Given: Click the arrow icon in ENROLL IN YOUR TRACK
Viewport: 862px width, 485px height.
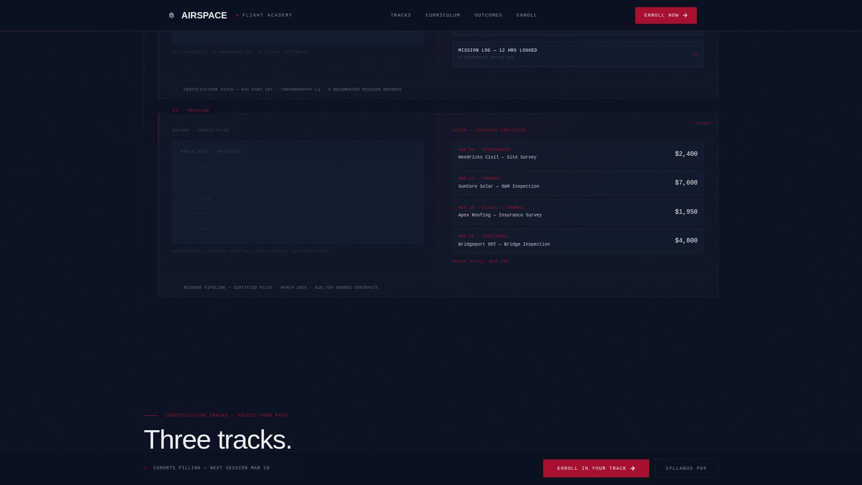Looking at the screenshot, I should click(632, 468).
